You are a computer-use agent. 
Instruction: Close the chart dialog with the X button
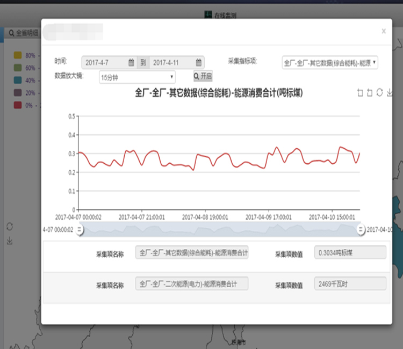(x=384, y=31)
